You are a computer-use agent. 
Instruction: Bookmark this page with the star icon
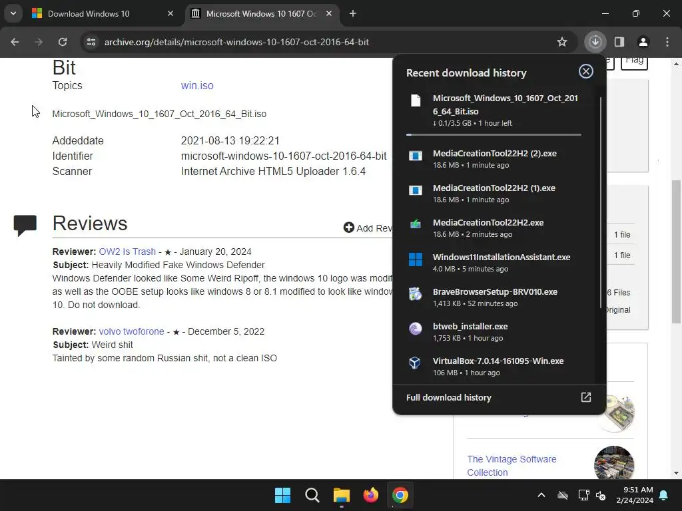[x=562, y=42]
